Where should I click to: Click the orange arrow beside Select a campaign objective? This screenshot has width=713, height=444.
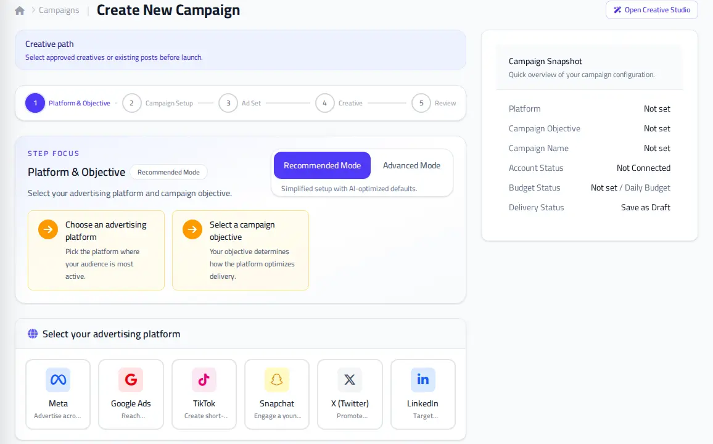click(x=192, y=229)
